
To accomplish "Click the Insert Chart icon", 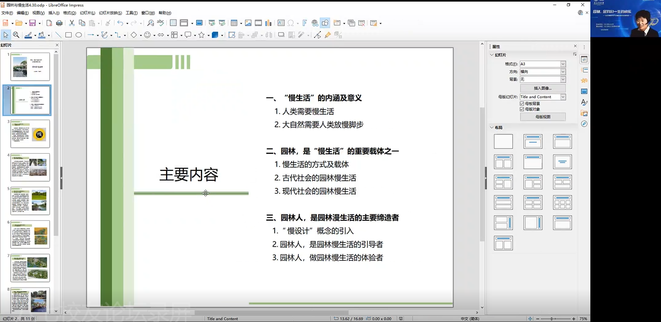I will [268, 23].
